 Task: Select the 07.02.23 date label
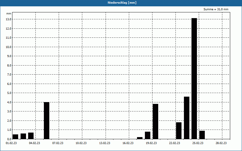pos(58,143)
